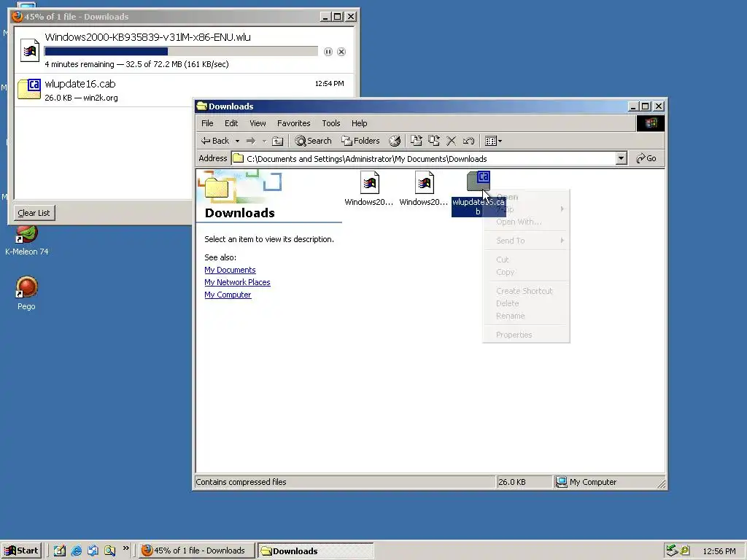Open the Search pane
747x560 pixels.
tap(313, 141)
